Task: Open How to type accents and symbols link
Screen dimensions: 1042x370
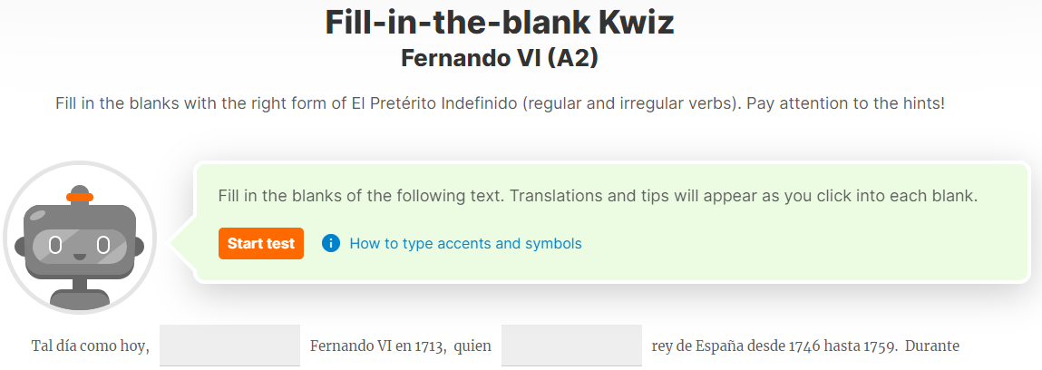Action: tap(465, 244)
